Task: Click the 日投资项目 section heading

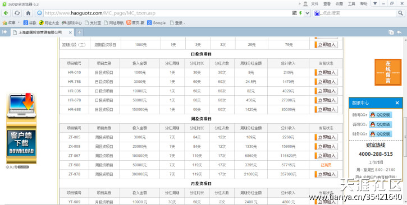Action: (x=201, y=54)
